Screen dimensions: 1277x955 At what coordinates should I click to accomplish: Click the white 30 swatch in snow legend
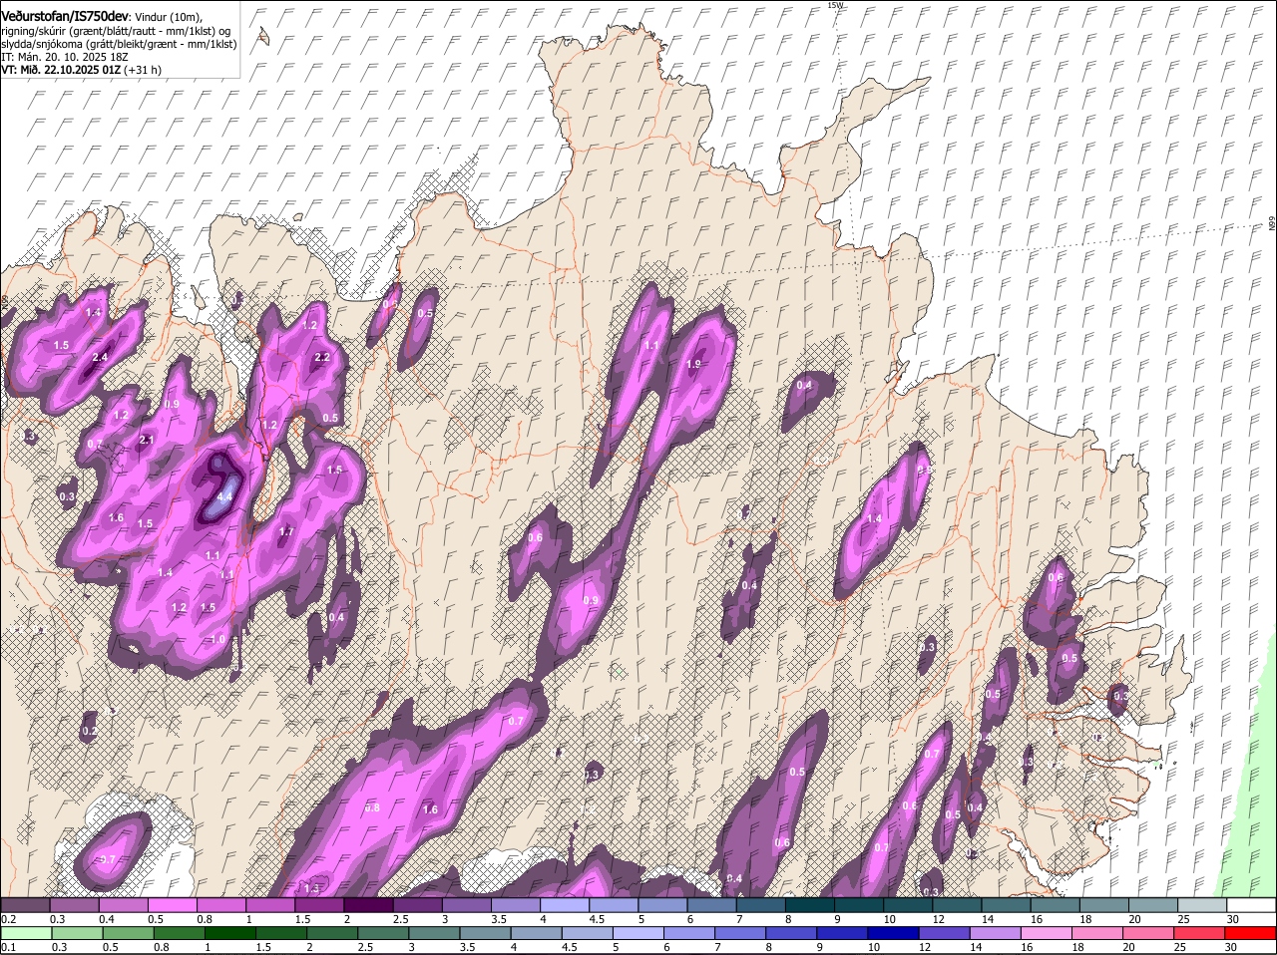1251,905
